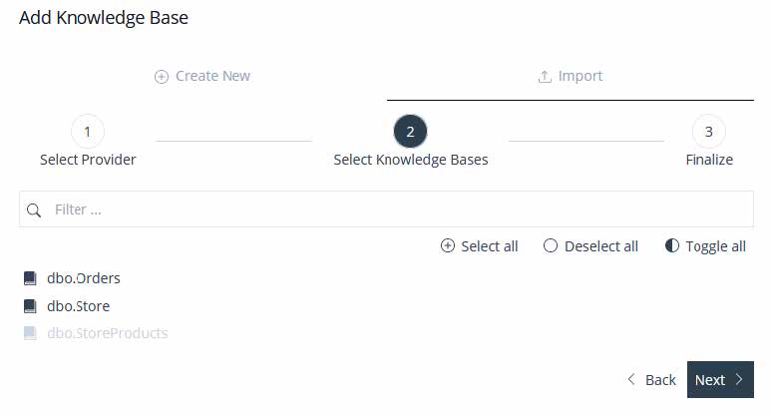Select the dbo.Store knowledge base entry

(x=79, y=306)
